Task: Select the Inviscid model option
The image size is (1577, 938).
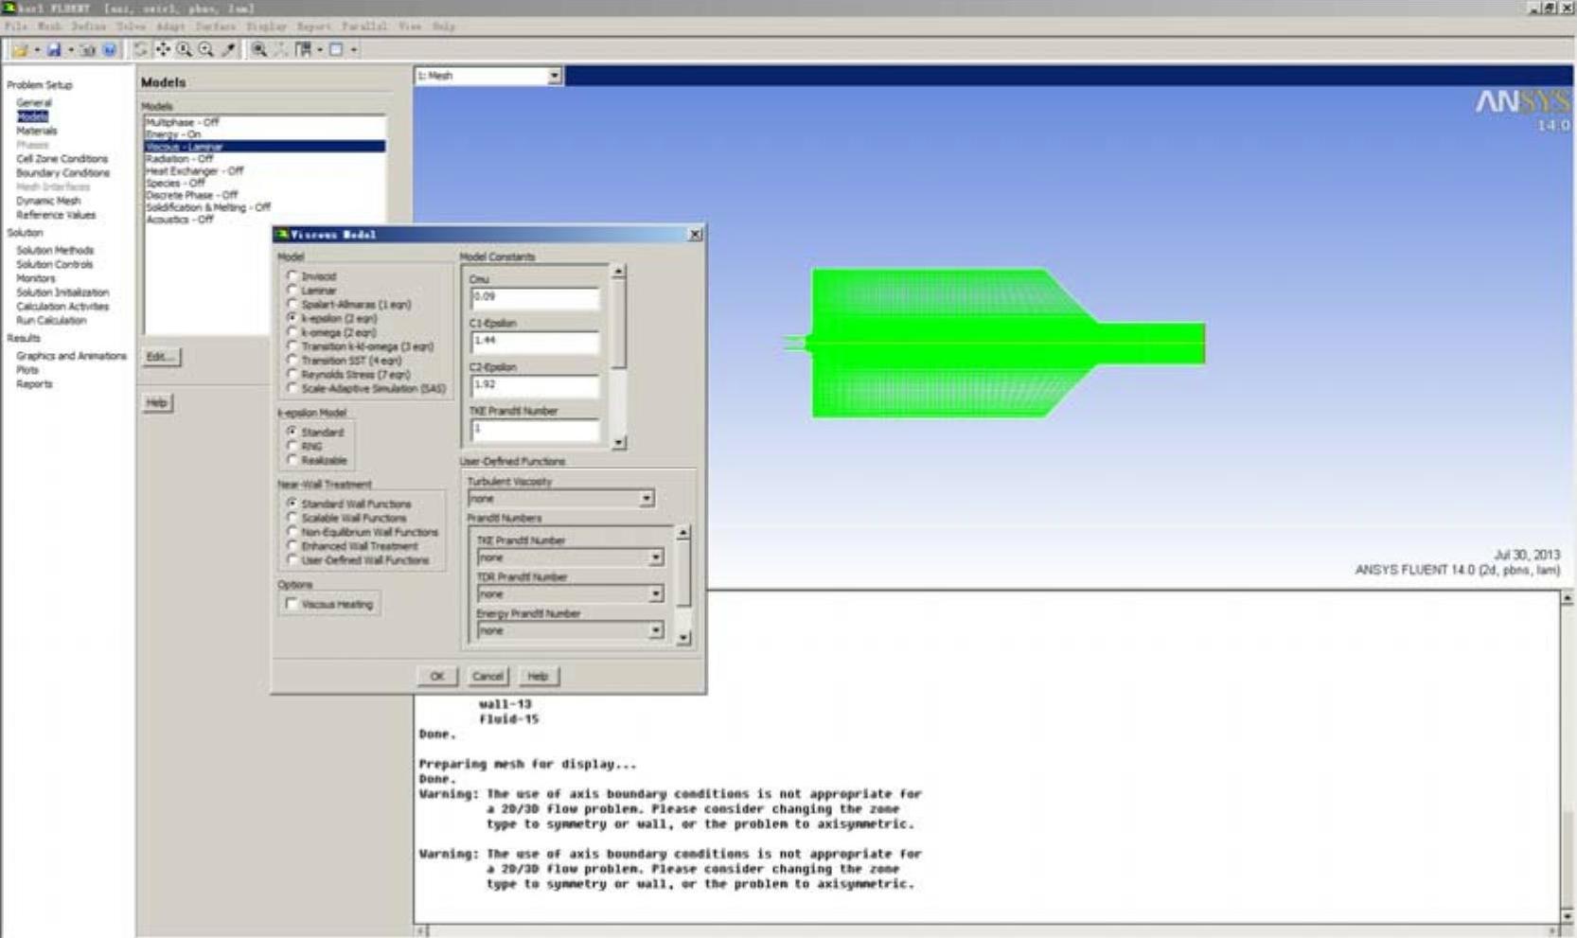Action: coord(292,276)
